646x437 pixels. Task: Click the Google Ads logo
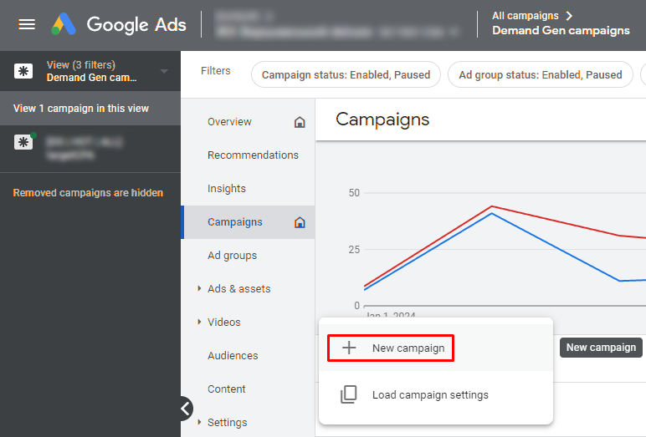tap(119, 24)
